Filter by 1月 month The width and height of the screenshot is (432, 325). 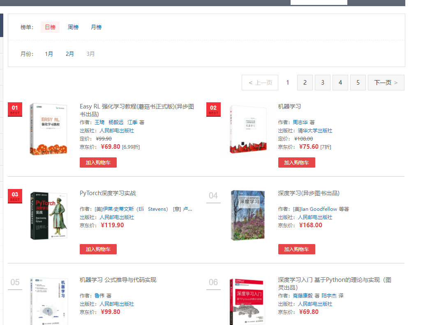49,54
